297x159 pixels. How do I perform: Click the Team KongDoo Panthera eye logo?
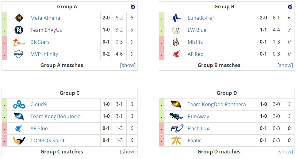click(176, 104)
